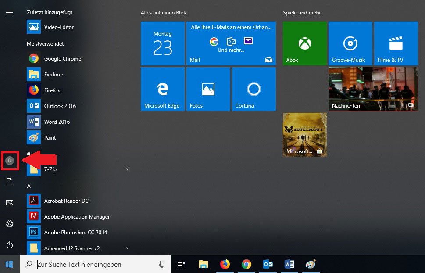Open the calendar tile showing Montag 23
This screenshot has height=273, width=425.
point(163,43)
